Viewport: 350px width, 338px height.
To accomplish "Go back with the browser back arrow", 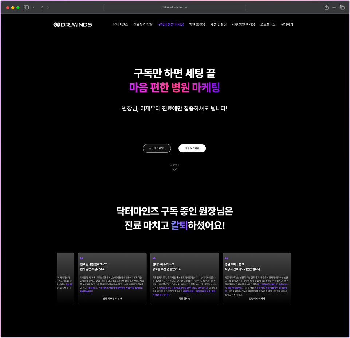I will (x=42, y=8).
